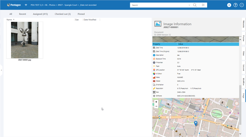The image size is (246, 137).
Task: Click _Date not recorded breadcrumb
Action: point(88,5)
